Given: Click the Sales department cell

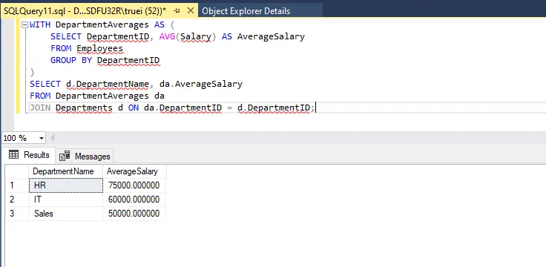Looking at the screenshot, I should [66, 214].
